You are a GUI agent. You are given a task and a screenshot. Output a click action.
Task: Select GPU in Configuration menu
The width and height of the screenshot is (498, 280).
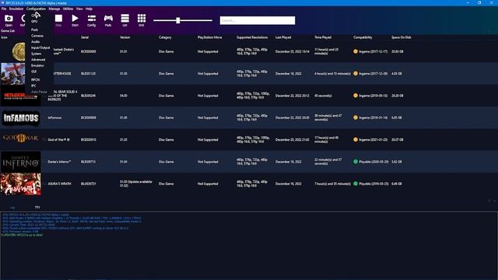pos(34,22)
